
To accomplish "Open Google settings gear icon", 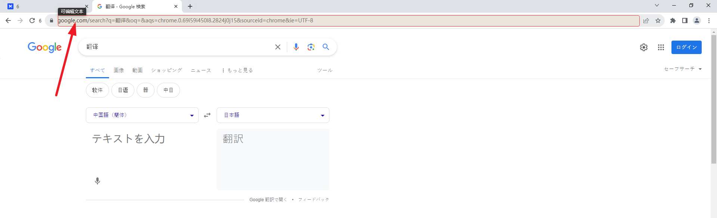I will pyautogui.click(x=644, y=47).
